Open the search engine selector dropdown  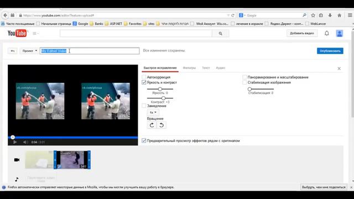[242, 15]
